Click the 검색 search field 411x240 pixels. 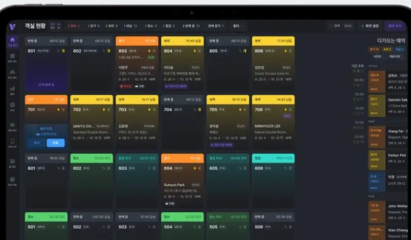pos(341,26)
